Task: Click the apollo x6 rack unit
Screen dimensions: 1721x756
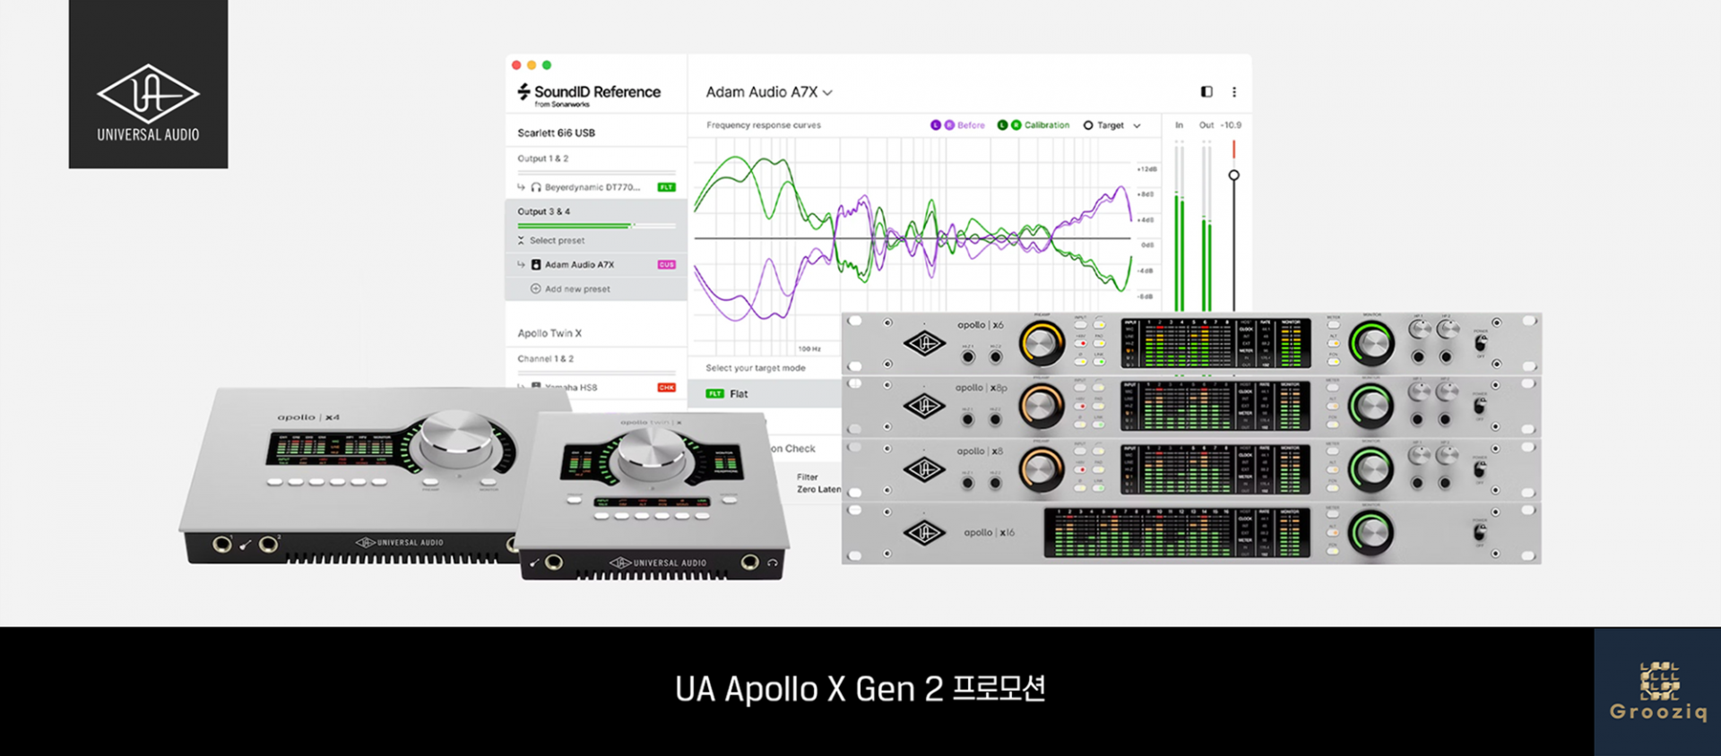Action: click(x=1191, y=343)
